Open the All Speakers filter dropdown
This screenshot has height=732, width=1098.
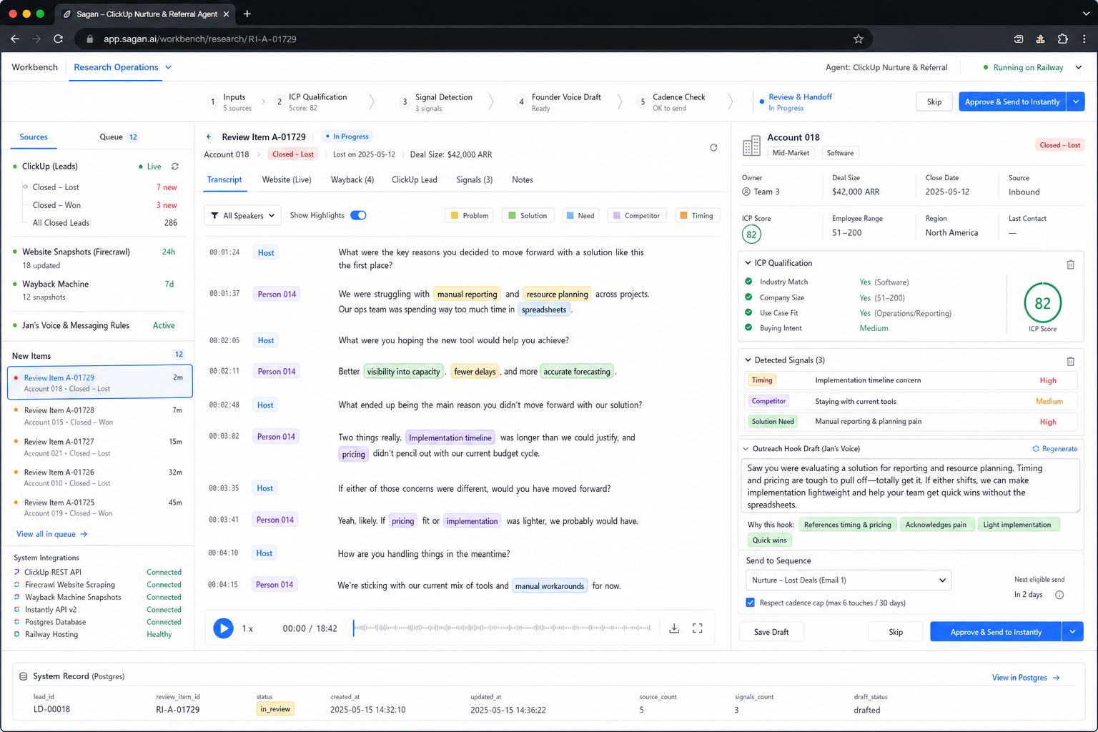[x=242, y=215]
